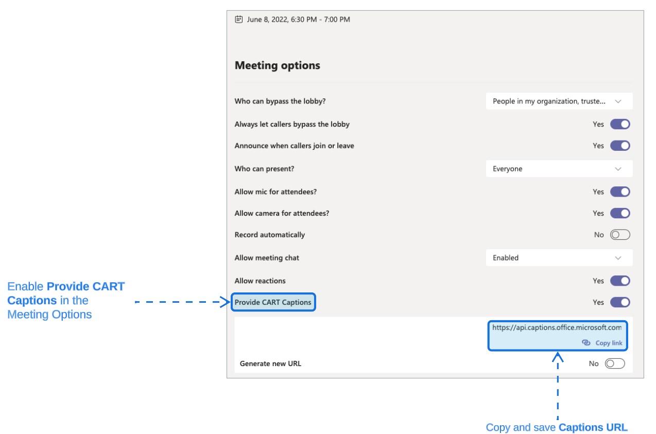Viewport: 656px width, 434px height.
Task: Click the chain icon next to Copy link
Action: click(585, 342)
